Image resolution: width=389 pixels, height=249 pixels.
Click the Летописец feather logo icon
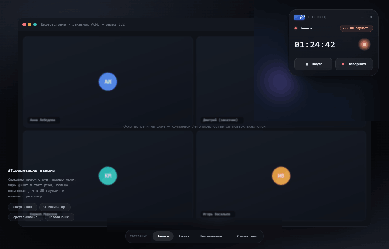tap(299, 17)
